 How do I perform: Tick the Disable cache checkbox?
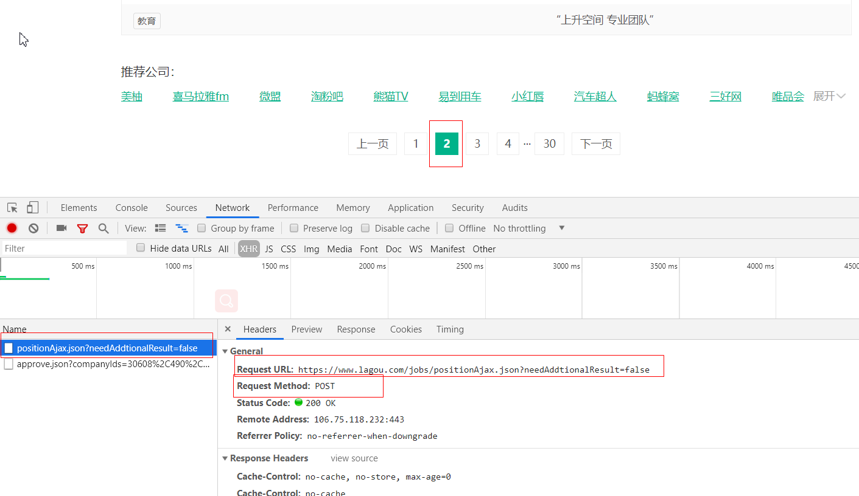tap(365, 228)
